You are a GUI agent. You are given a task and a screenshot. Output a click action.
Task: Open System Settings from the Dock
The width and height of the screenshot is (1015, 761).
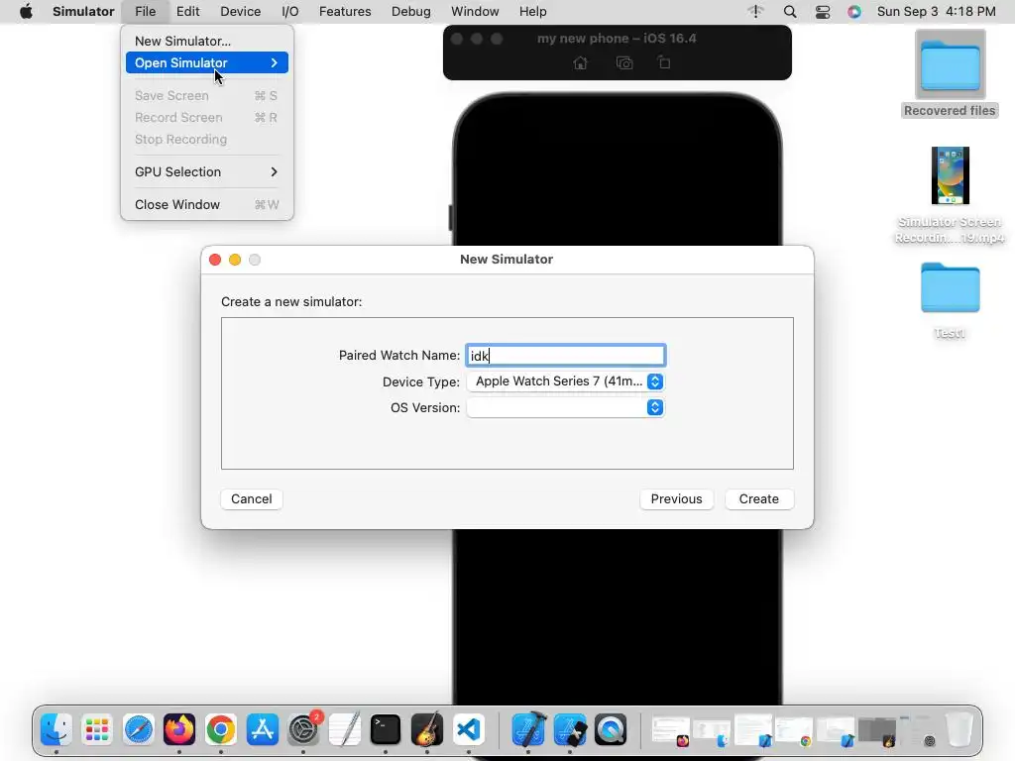pyautogui.click(x=303, y=730)
